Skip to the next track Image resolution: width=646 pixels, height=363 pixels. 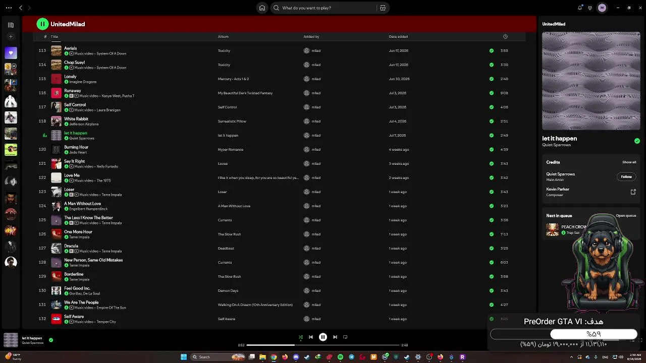pos(335,337)
